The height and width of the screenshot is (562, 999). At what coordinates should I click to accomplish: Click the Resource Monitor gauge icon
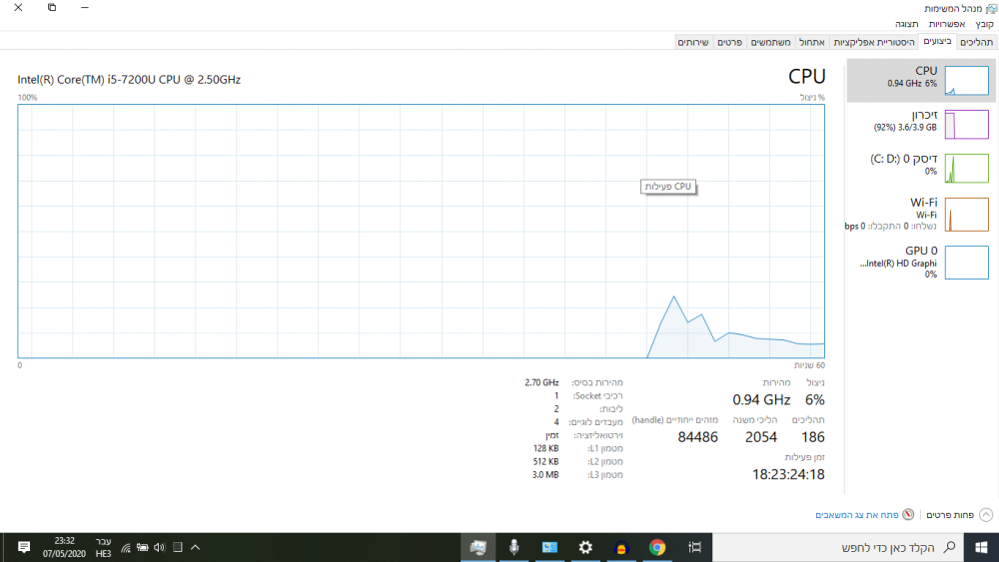click(908, 514)
